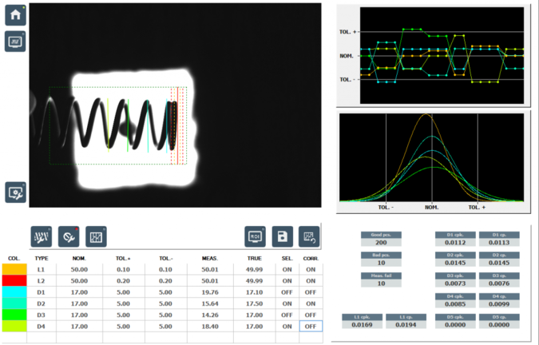Edit L1 TOL.+ value 0.10

point(124,269)
